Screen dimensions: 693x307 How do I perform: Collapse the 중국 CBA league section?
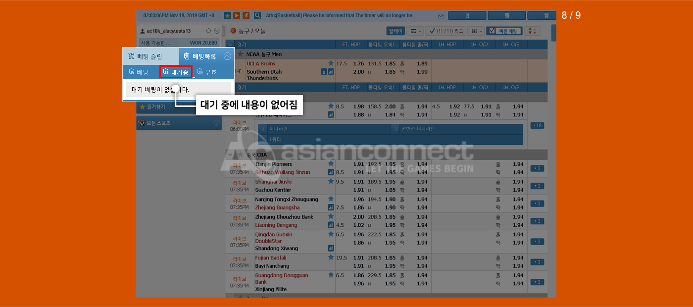coord(230,154)
